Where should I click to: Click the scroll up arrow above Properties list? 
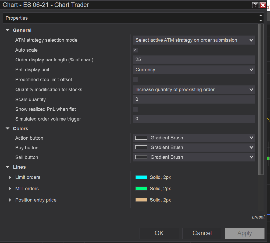[x=260, y=16]
